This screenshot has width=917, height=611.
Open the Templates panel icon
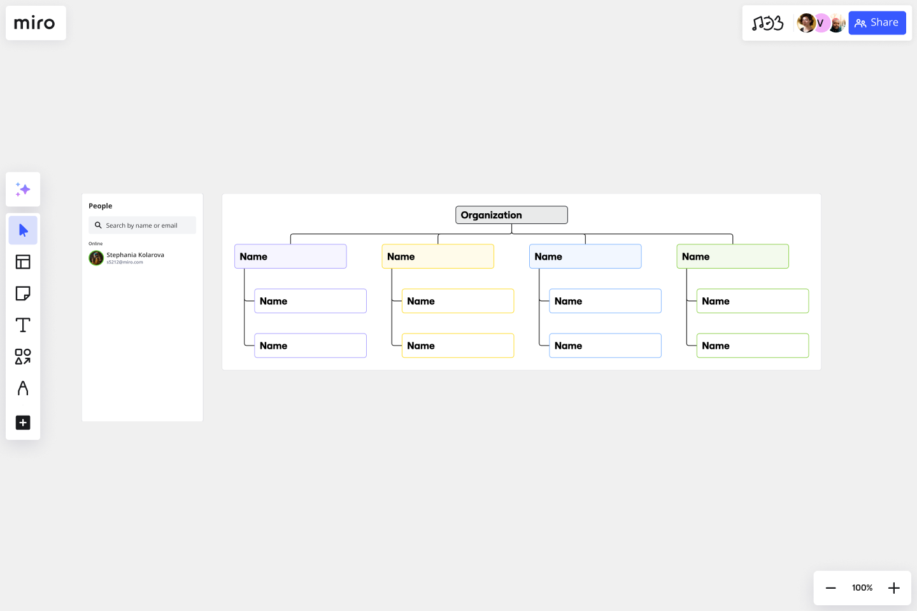click(23, 262)
